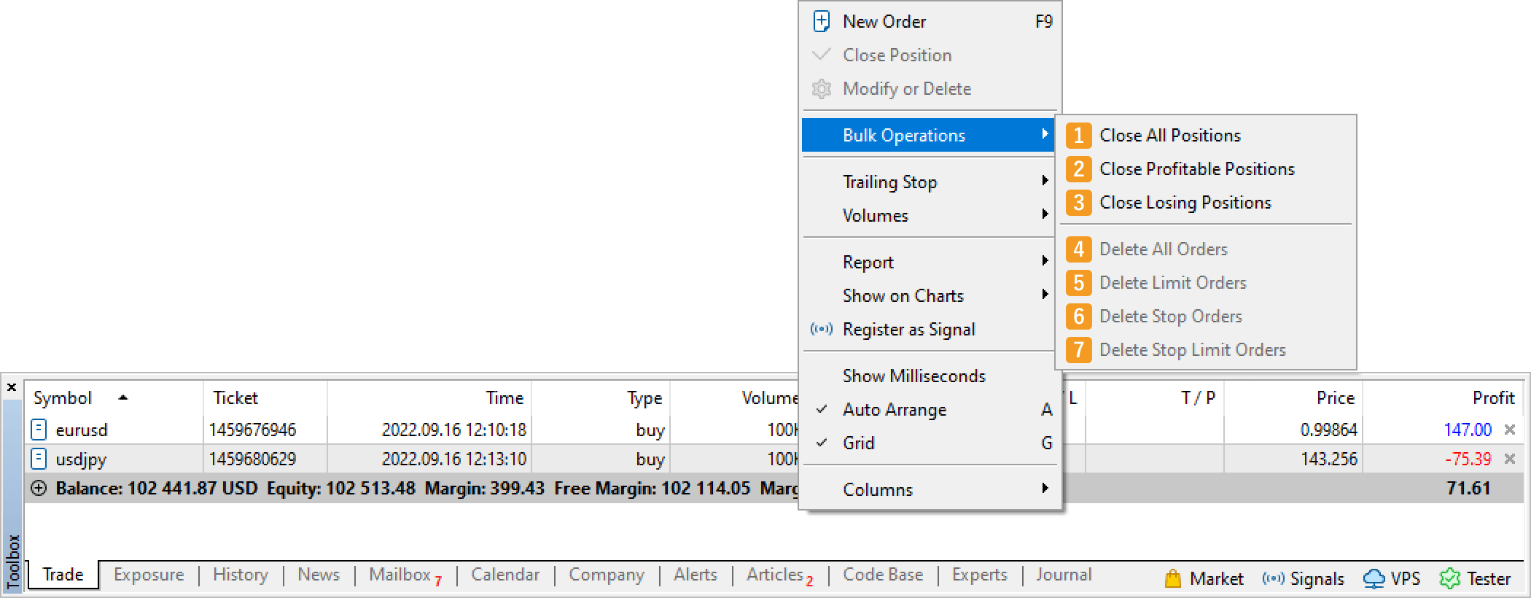Expand the Trailing Stop submenu

click(930, 182)
